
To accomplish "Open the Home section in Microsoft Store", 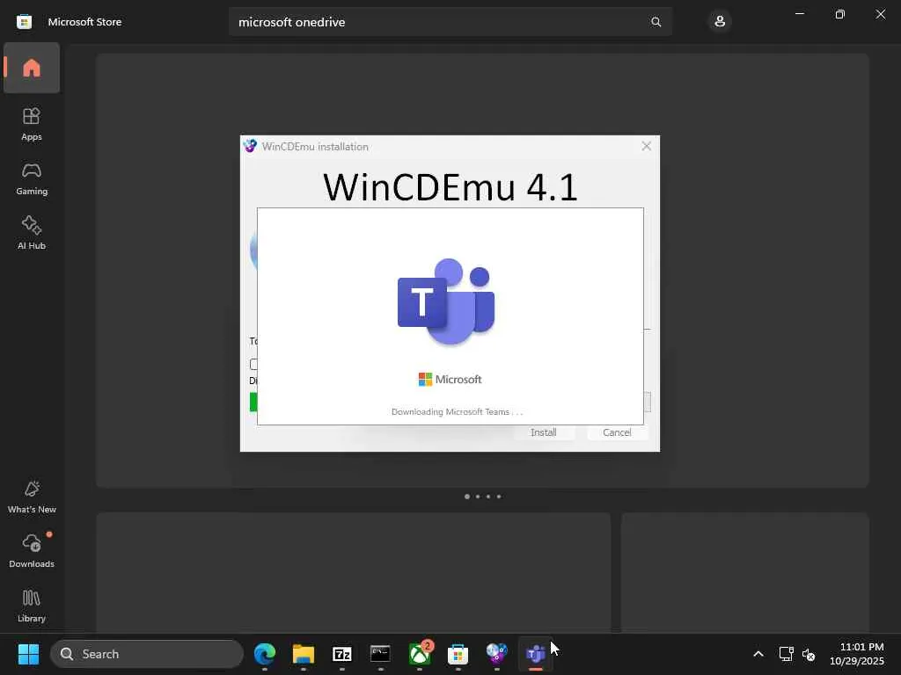I will pos(32,68).
